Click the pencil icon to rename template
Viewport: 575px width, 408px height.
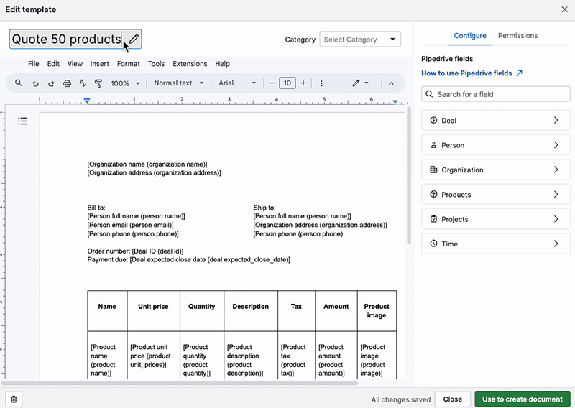pyautogui.click(x=134, y=39)
